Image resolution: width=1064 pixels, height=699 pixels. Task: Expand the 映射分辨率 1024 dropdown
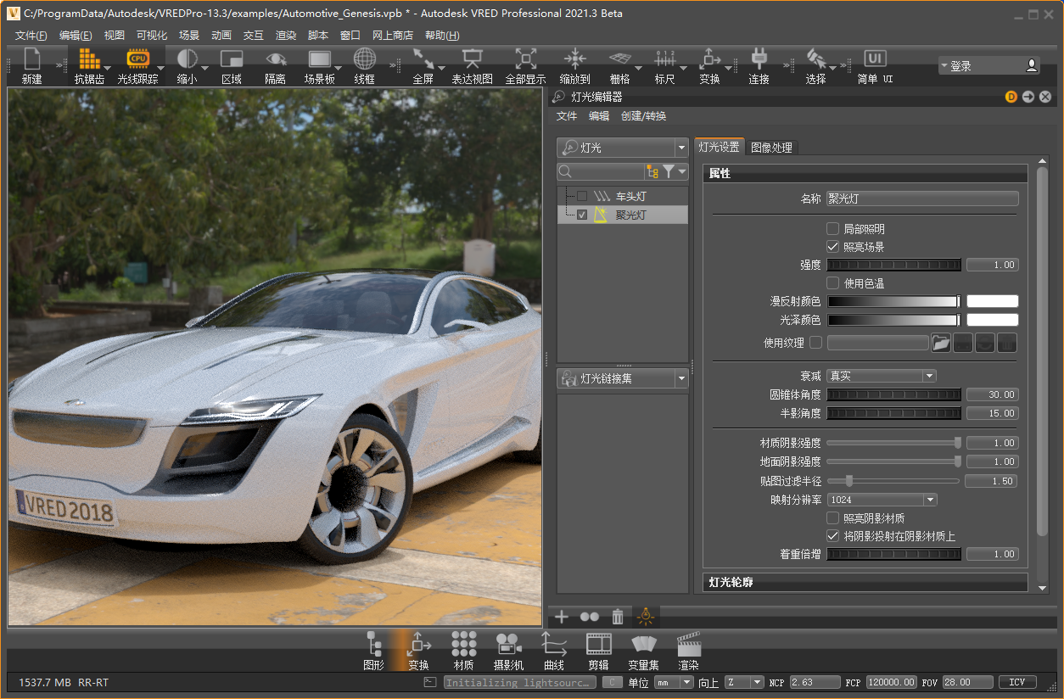tap(881, 500)
